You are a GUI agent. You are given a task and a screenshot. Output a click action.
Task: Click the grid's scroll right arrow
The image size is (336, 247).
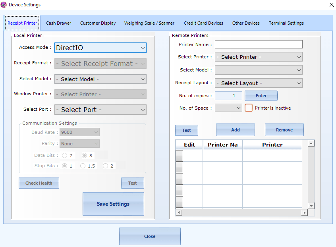[304, 213]
